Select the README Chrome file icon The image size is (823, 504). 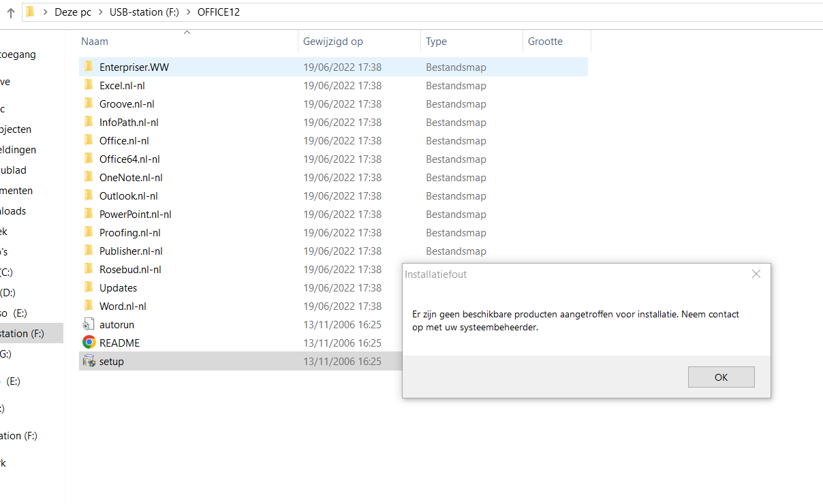(x=89, y=343)
